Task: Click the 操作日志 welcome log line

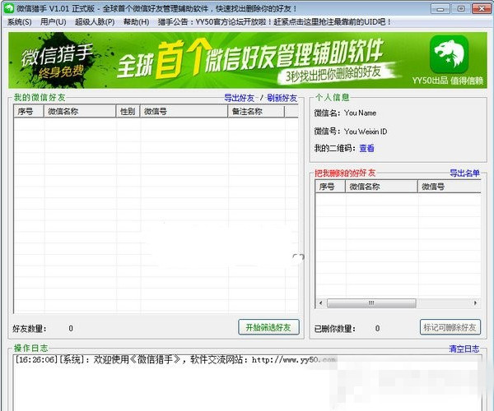Action: click(x=176, y=360)
